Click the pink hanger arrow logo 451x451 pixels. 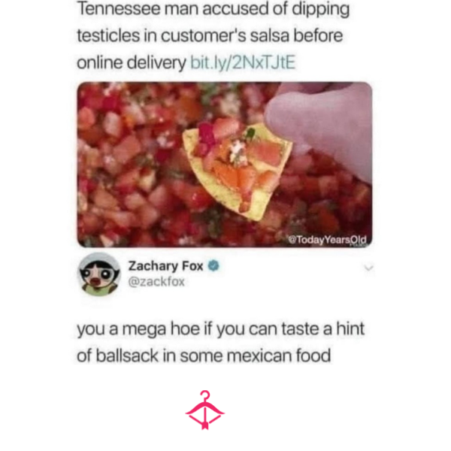click(204, 410)
